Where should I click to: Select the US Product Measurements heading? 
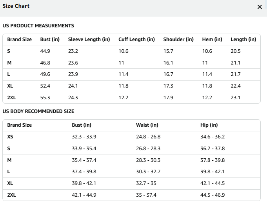click(x=38, y=26)
